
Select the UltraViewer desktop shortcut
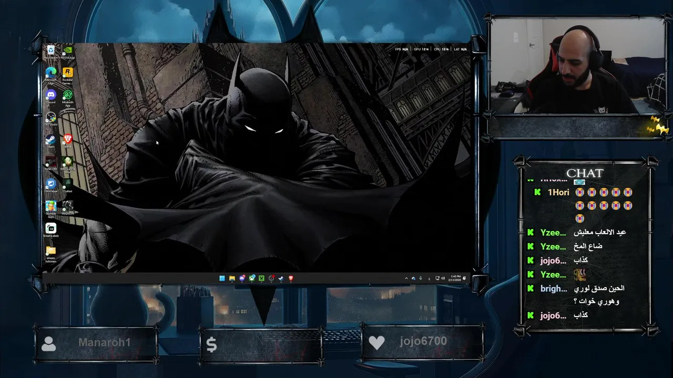pyautogui.click(x=50, y=185)
